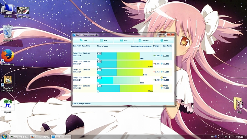
Task: Click the 'Boot Finish Date/Time' column header
Action: click(81, 46)
